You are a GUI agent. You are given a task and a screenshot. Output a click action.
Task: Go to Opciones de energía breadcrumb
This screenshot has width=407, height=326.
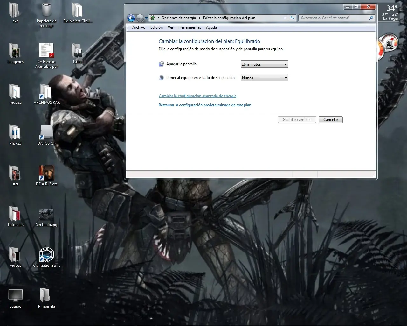click(x=179, y=18)
